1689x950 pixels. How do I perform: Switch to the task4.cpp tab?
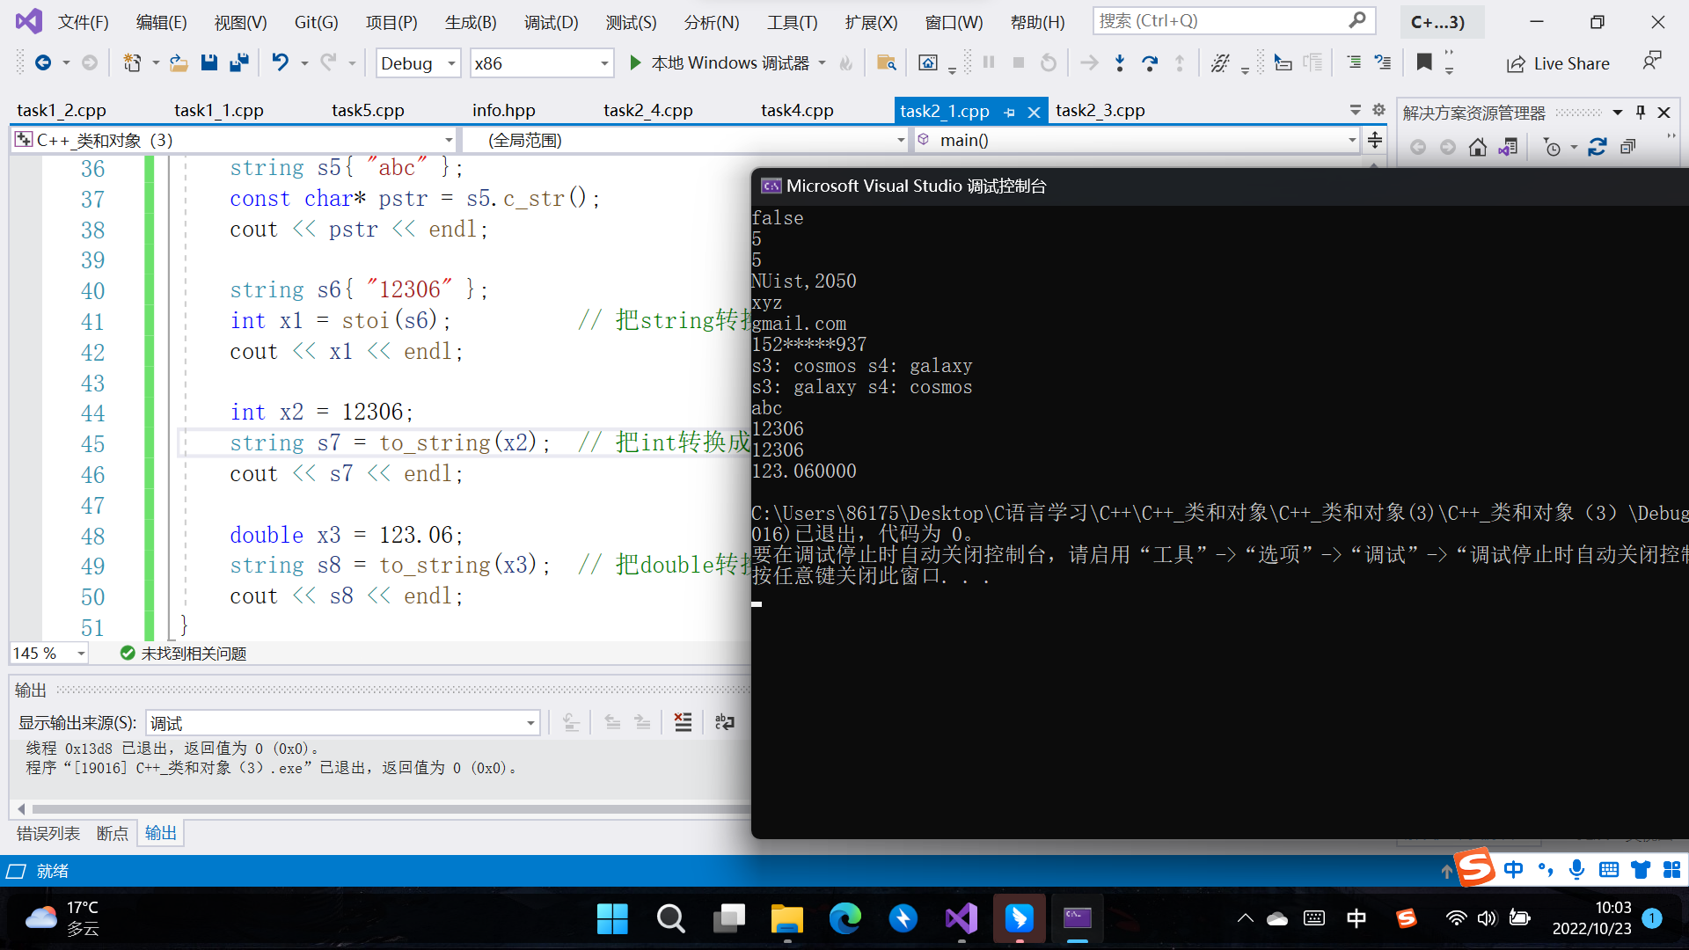[797, 110]
